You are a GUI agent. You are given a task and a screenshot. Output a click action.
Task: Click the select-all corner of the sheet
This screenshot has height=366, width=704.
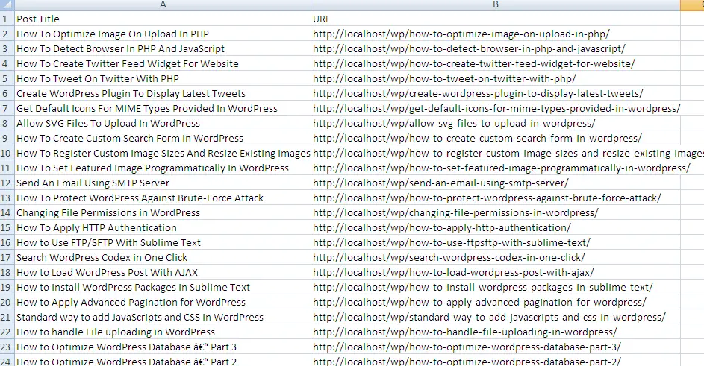tap(6, 5)
